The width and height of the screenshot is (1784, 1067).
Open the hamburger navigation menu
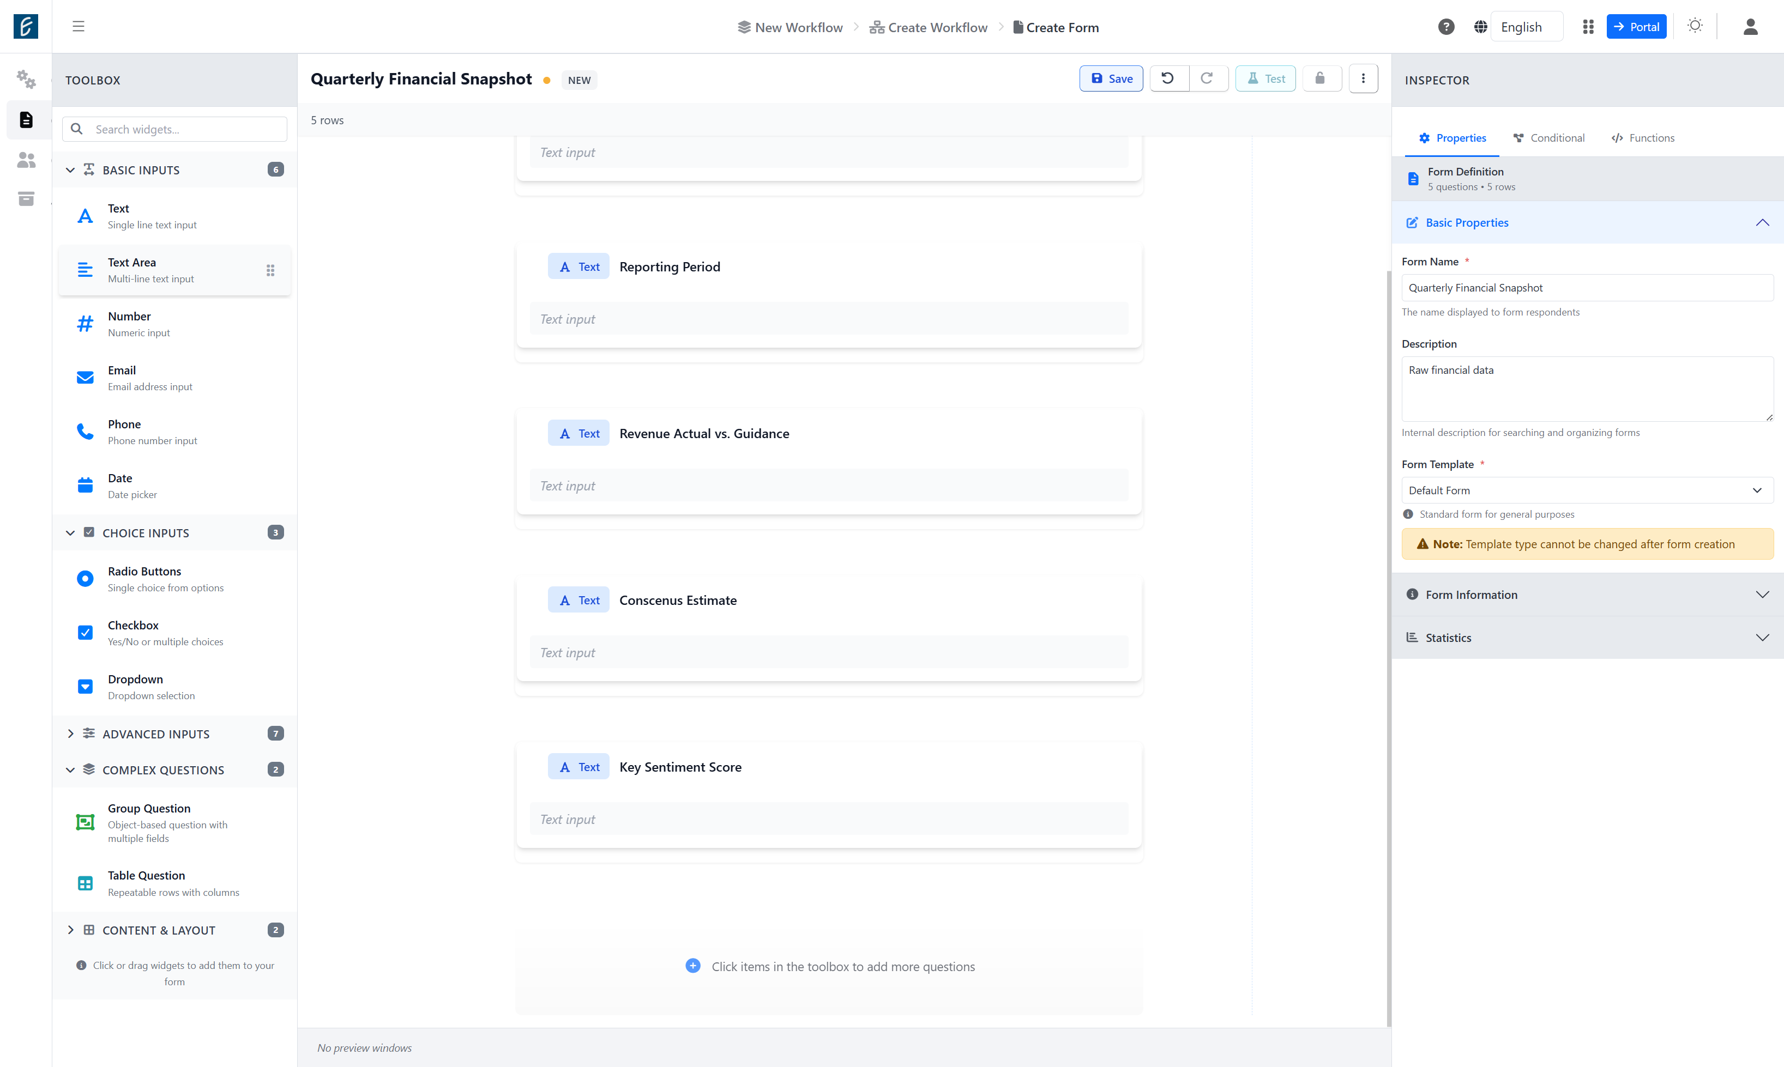click(79, 27)
